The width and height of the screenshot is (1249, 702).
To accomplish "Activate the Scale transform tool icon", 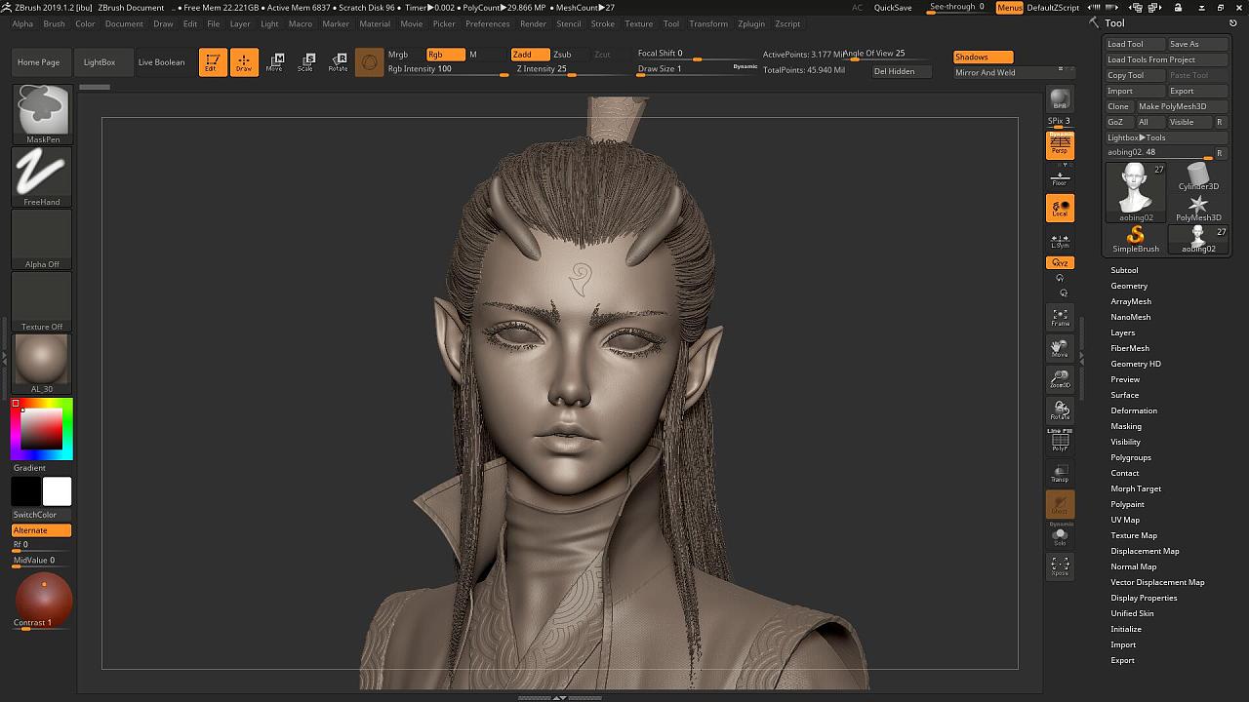I will click(305, 62).
